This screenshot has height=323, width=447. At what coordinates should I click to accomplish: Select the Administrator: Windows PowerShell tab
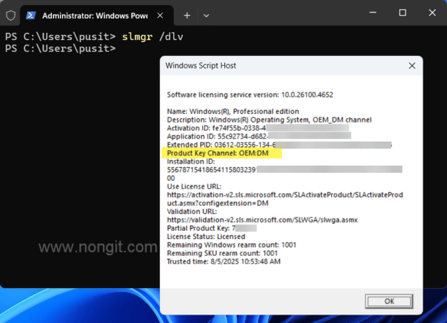coord(97,15)
